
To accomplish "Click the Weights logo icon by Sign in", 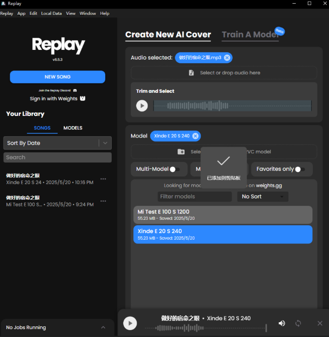I will coord(83,98).
